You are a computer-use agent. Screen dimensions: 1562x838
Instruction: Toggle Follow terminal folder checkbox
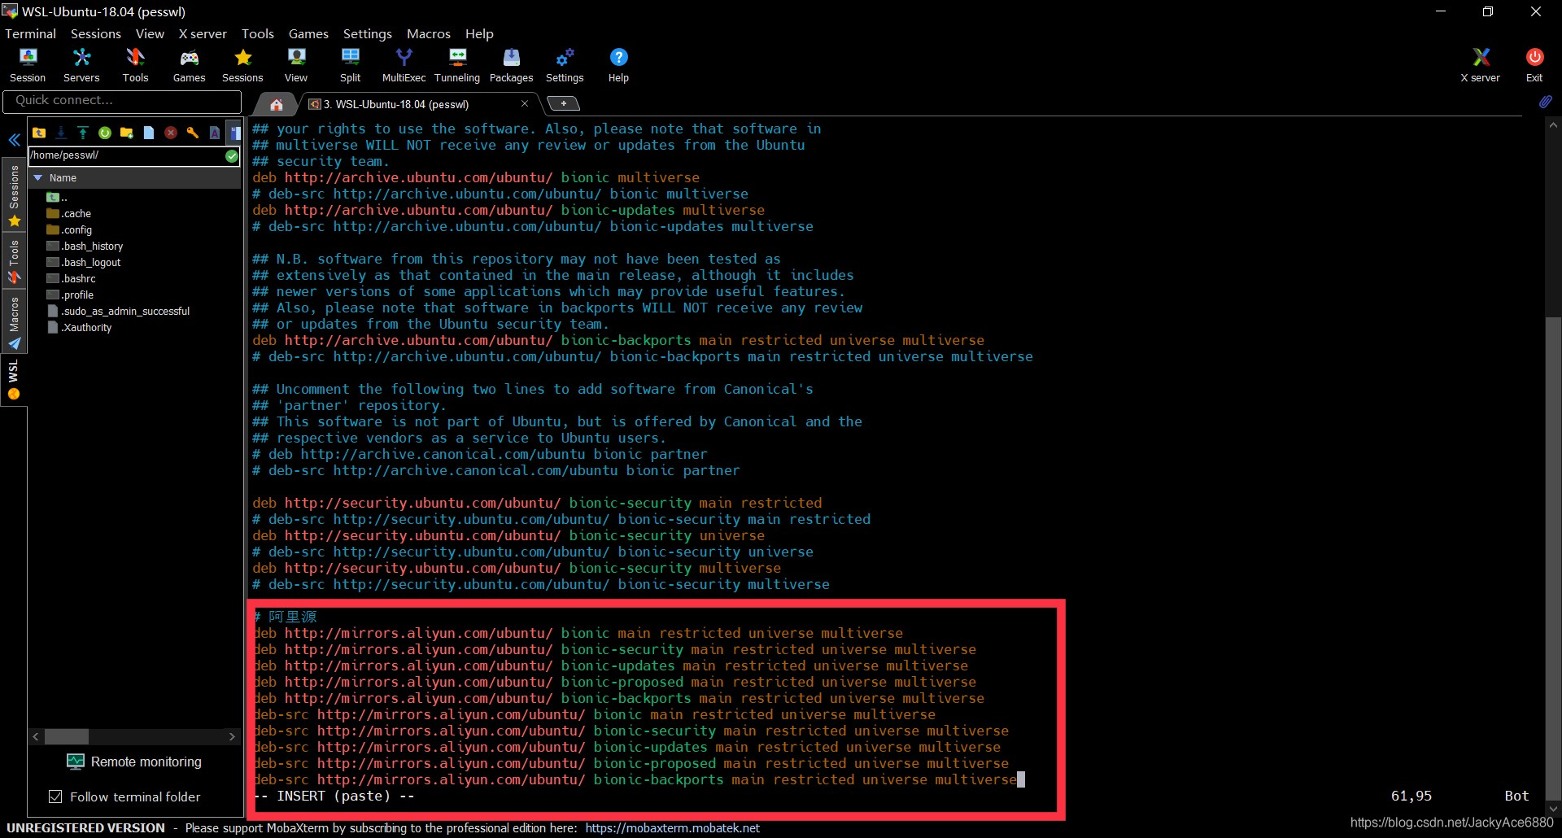point(55,797)
